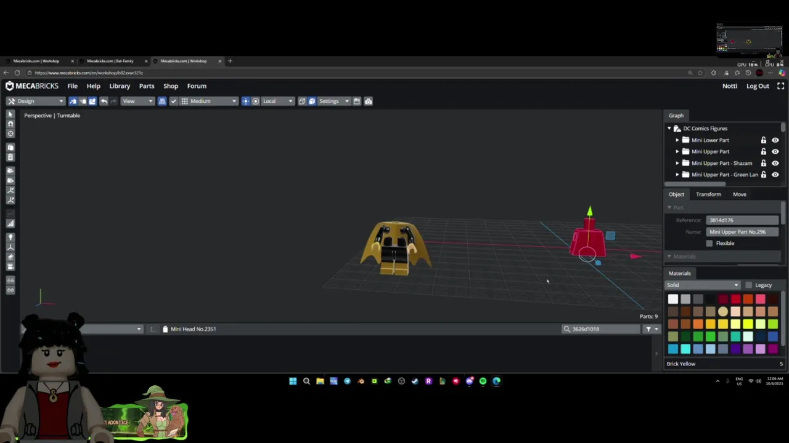Switch to the Transform tab
This screenshot has height=443, width=789.
point(708,194)
